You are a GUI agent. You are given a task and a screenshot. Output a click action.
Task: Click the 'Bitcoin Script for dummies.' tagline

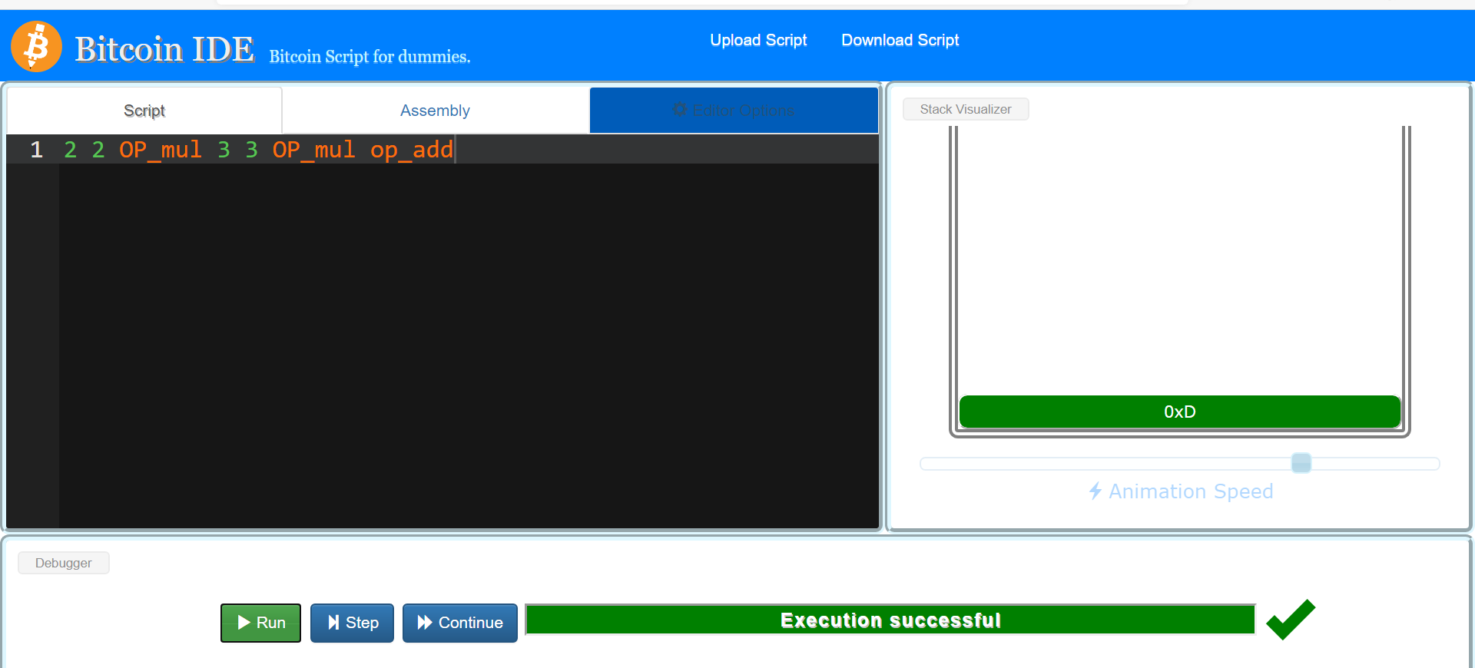click(x=370, y=56)
